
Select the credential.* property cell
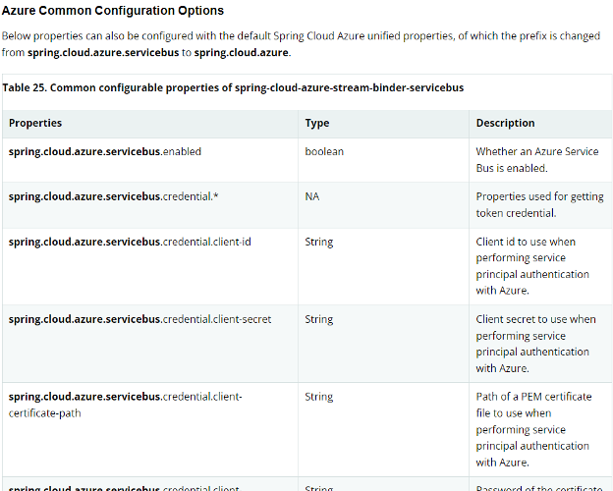113,196
